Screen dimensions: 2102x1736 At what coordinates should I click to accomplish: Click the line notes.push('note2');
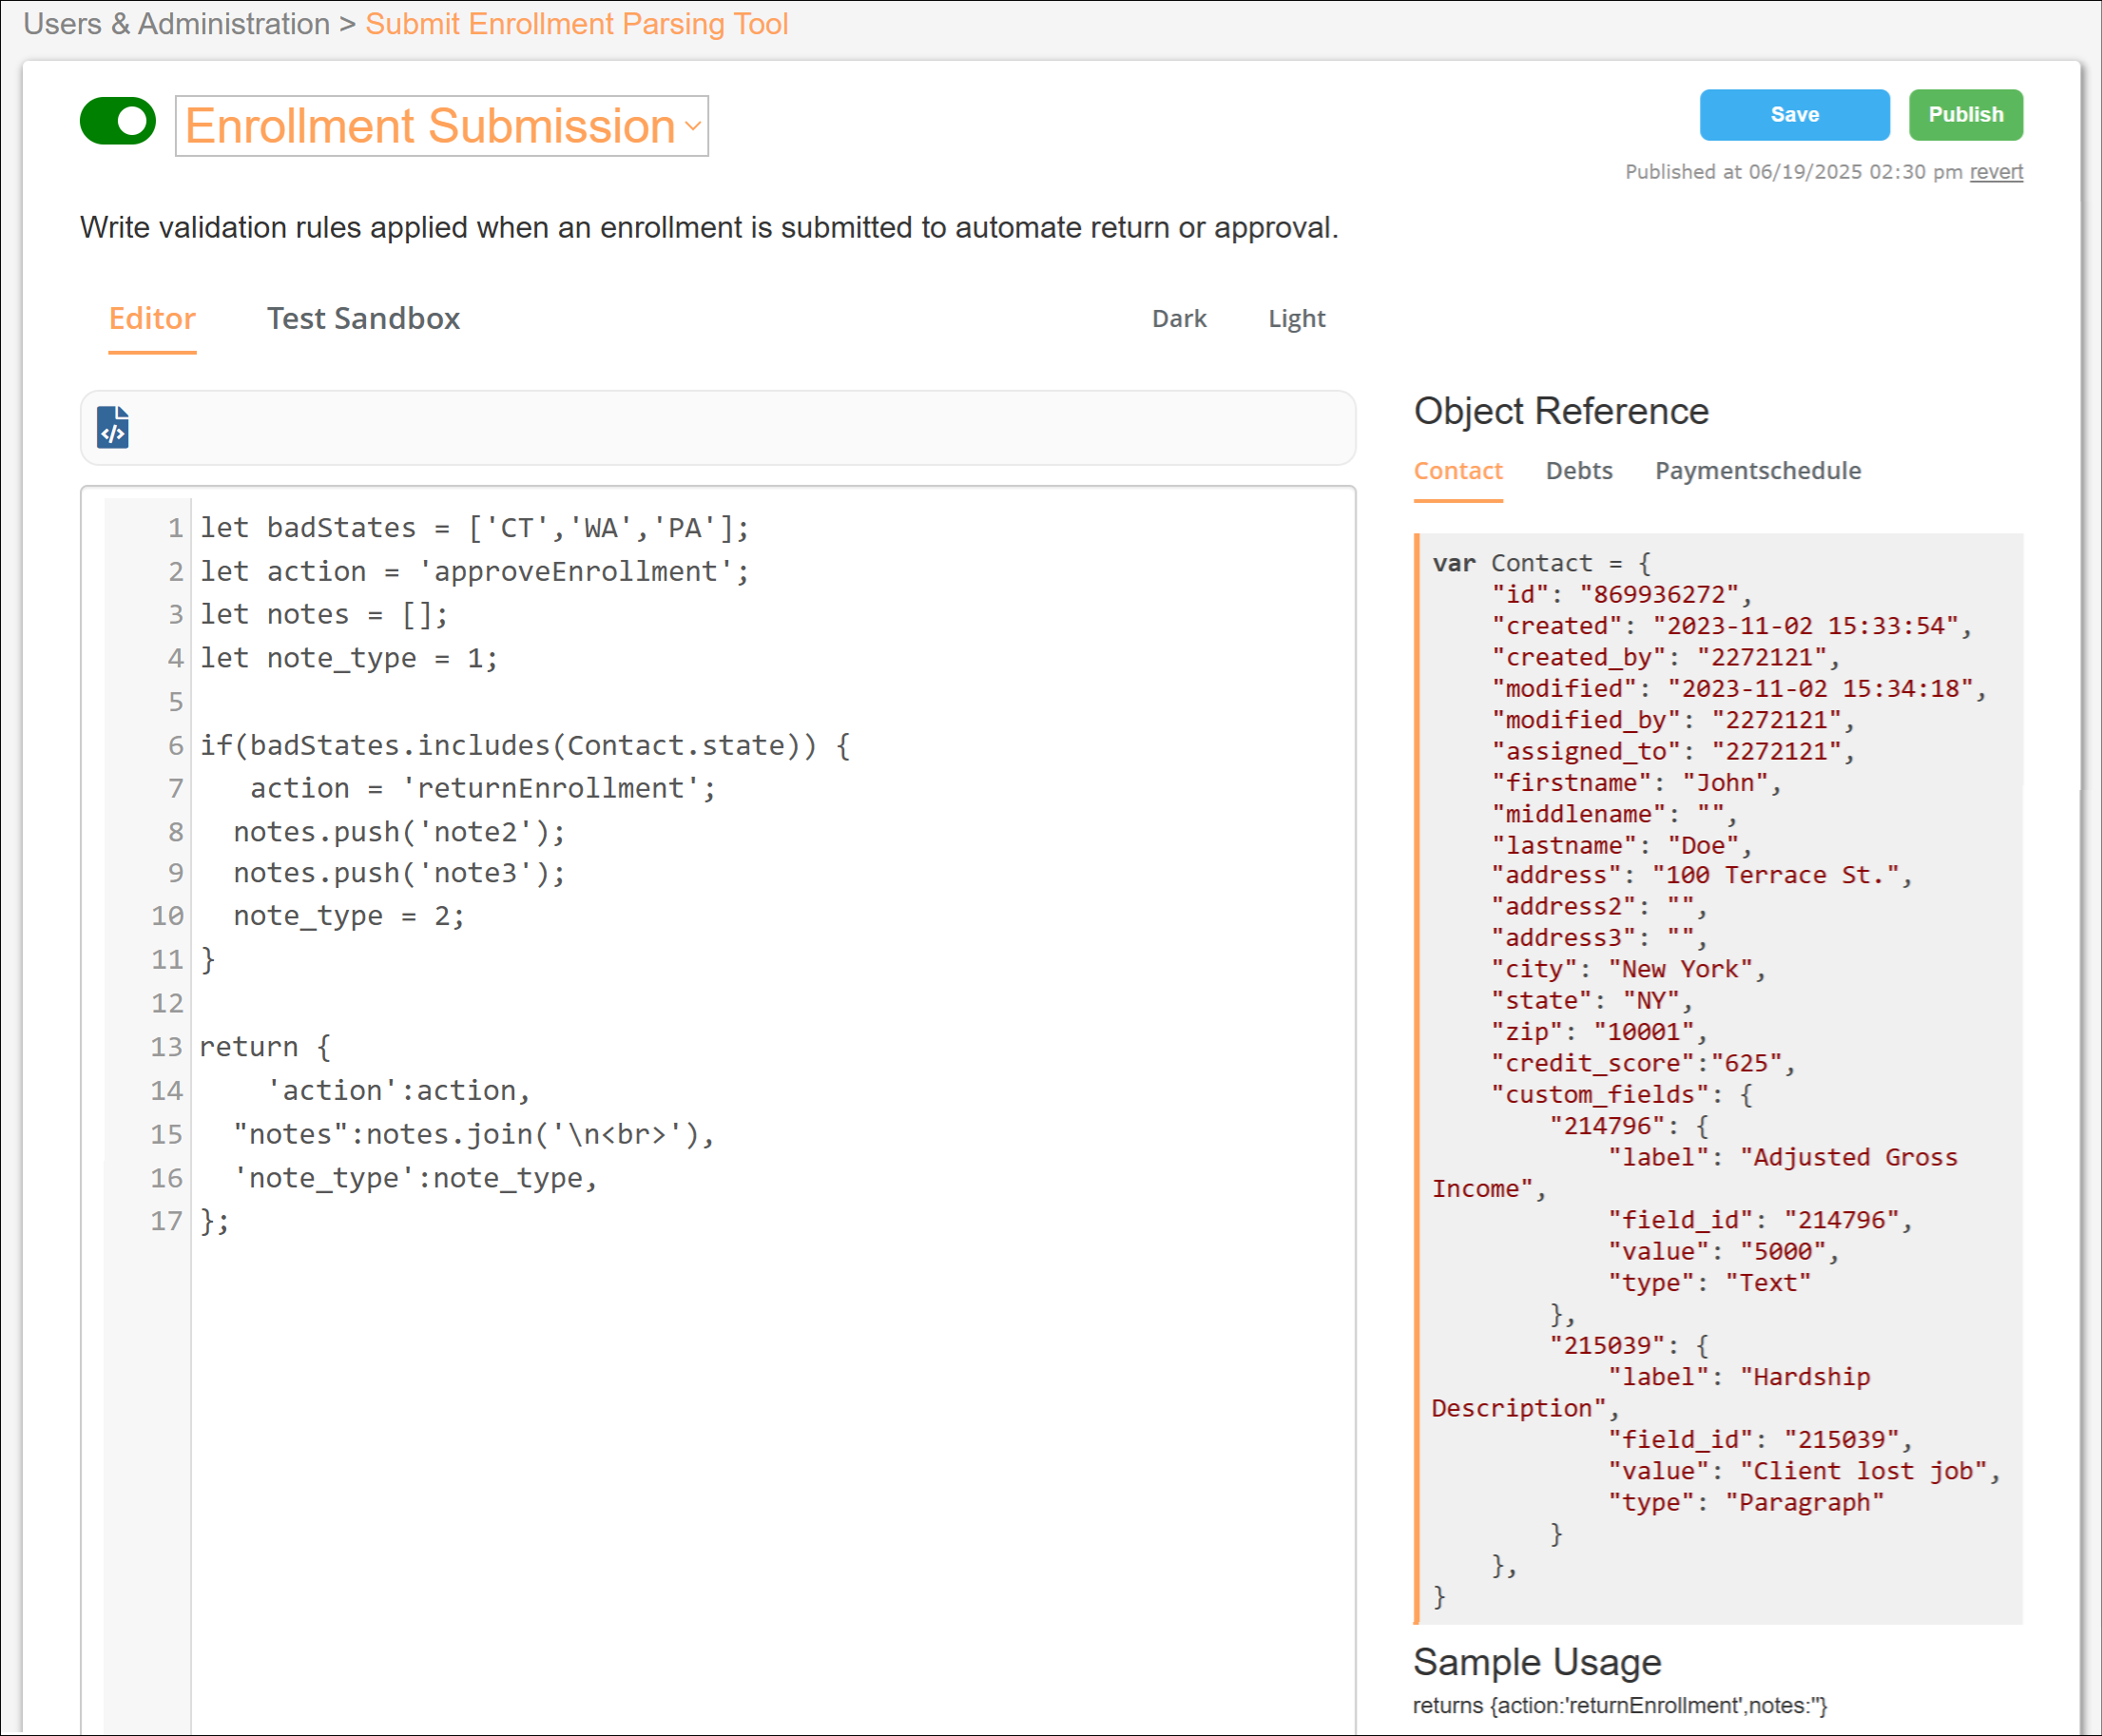pos(399,833)
